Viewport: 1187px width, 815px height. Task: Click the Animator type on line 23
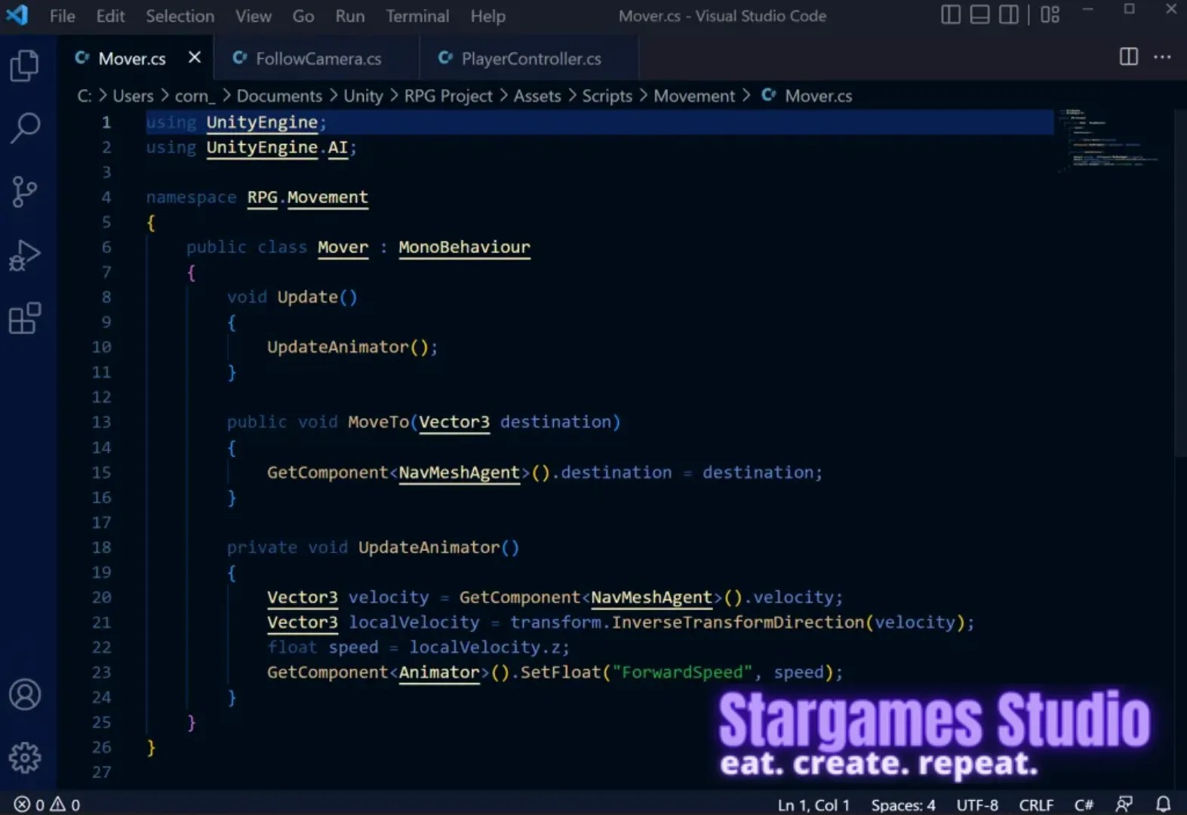(439, 672)
